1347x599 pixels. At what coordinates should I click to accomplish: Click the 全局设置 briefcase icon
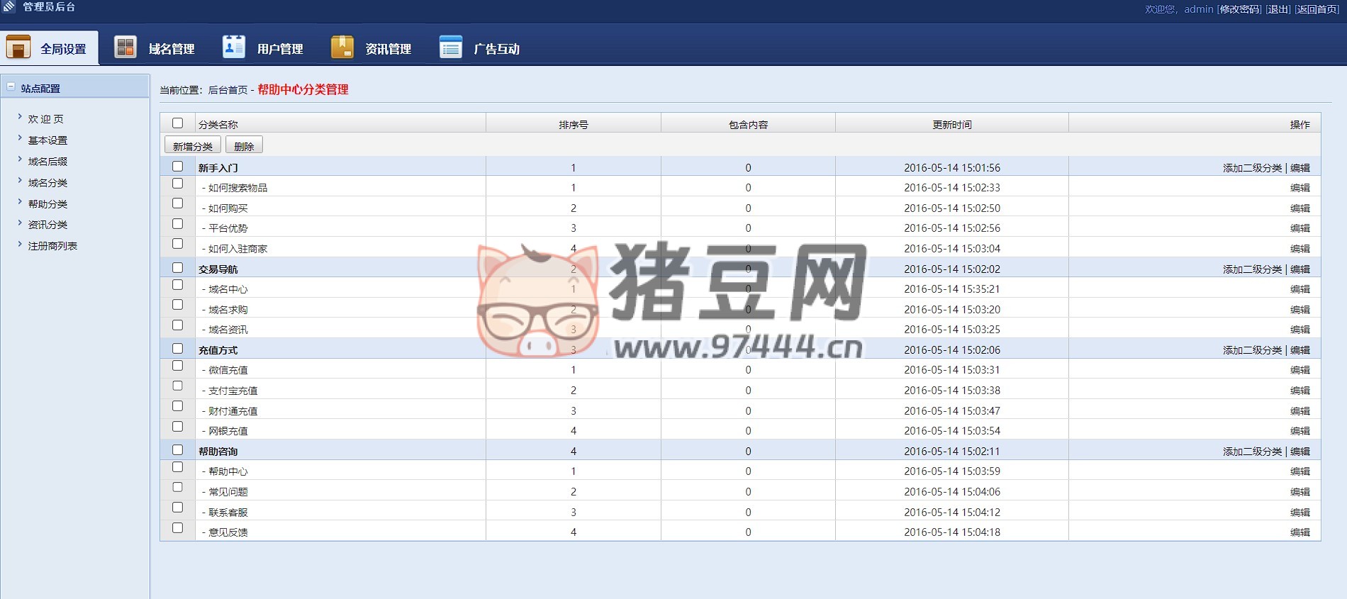click(x=18, y=47)
